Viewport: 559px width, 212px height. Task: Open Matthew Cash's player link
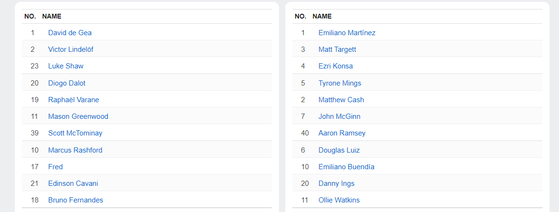point(341,100)
